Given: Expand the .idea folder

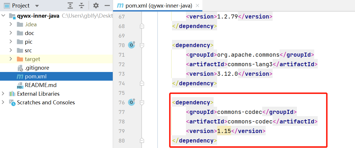Looking at the screenshot, I should 11,24.
